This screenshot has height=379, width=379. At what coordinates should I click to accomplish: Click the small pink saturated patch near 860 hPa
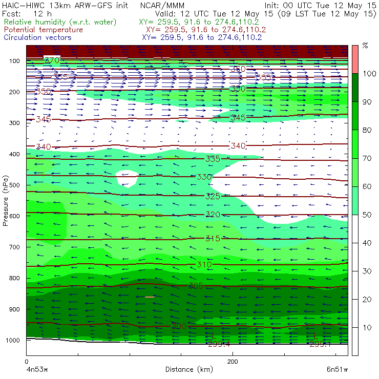(150, 297)
